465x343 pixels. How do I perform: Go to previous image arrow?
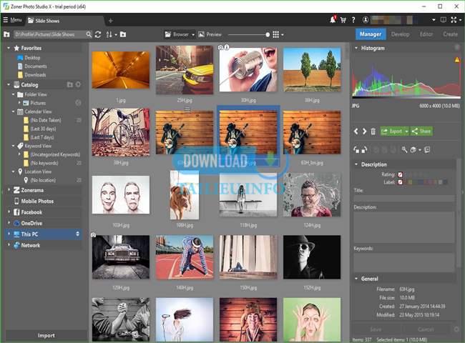356,131
